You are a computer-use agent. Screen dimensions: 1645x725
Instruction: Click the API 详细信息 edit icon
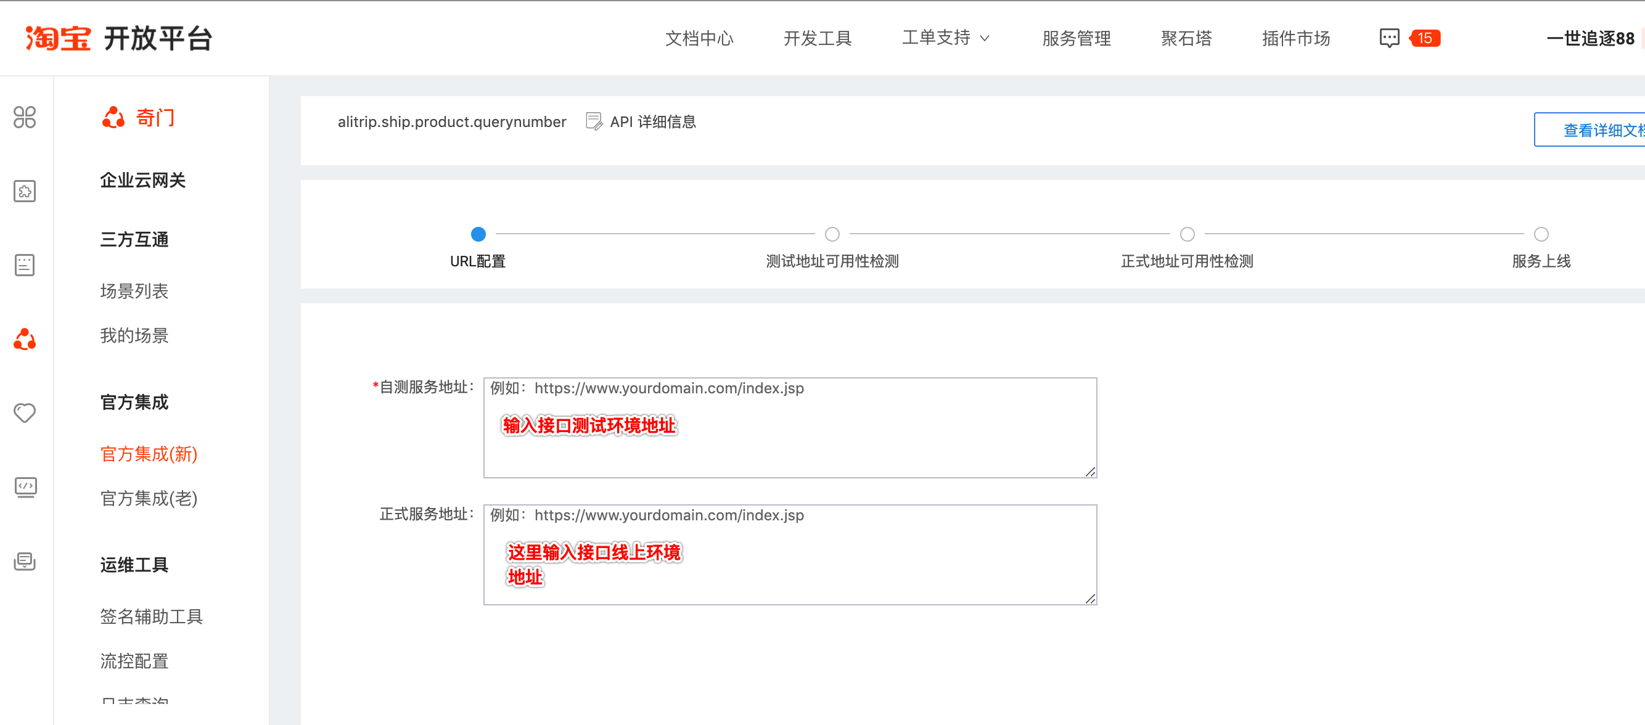tap(594, 121)
